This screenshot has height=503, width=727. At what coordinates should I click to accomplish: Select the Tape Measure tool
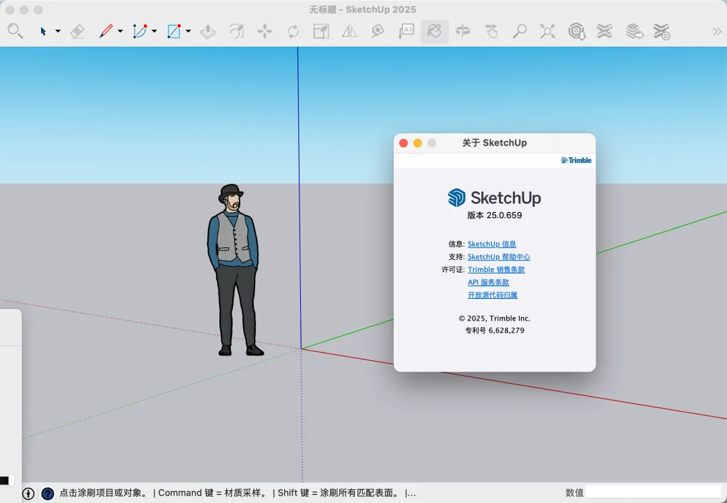378,32
